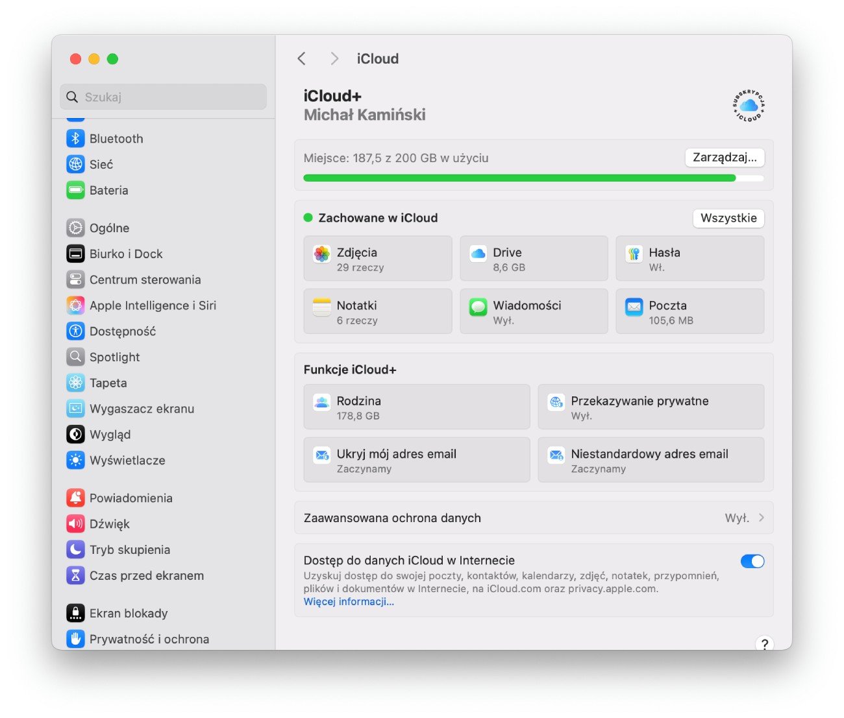Click the Szukaj search field
Image resolution: width=844 pixels, height=718 pixels.
(x=163, y=97)
